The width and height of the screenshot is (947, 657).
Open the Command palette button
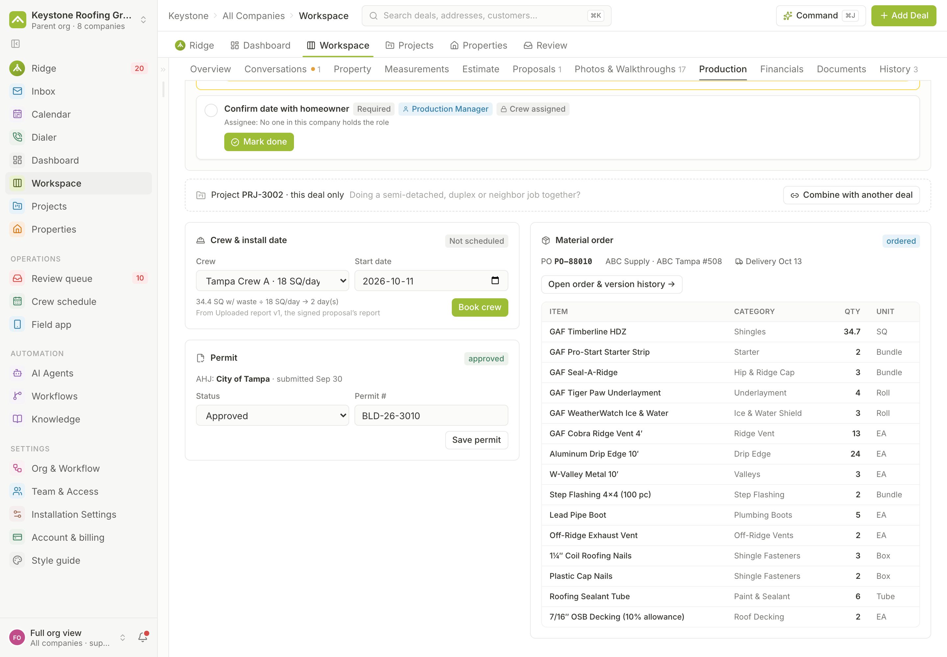tap(821, 16)
